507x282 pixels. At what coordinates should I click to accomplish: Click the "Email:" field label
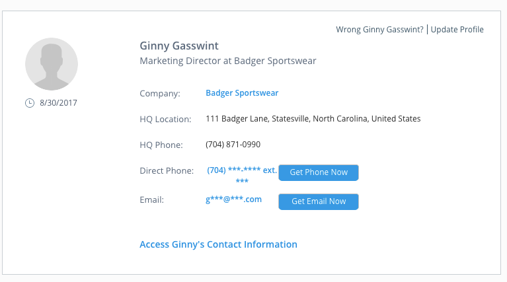[x=151, y=199]
